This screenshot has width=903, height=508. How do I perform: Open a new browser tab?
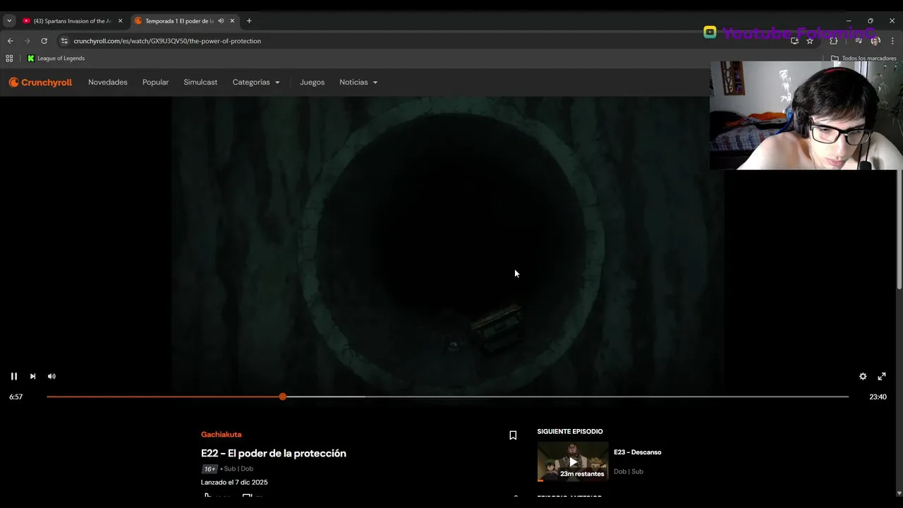coord(249,21)
